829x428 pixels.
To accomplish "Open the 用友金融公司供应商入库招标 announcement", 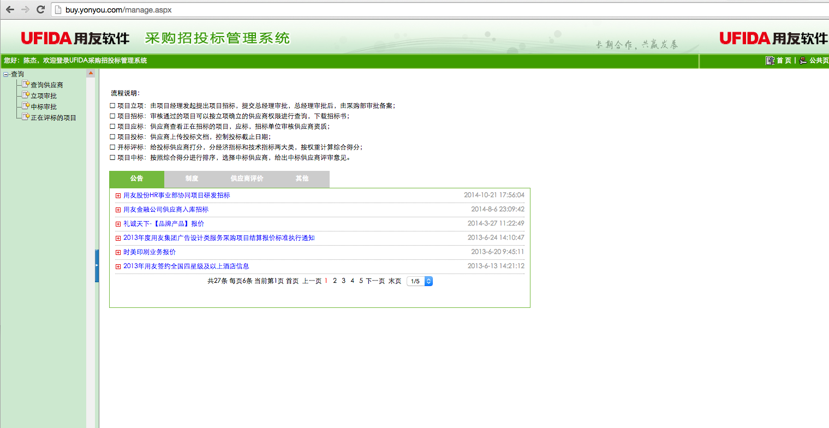I will pyautogui.click(x=166, y=210).
